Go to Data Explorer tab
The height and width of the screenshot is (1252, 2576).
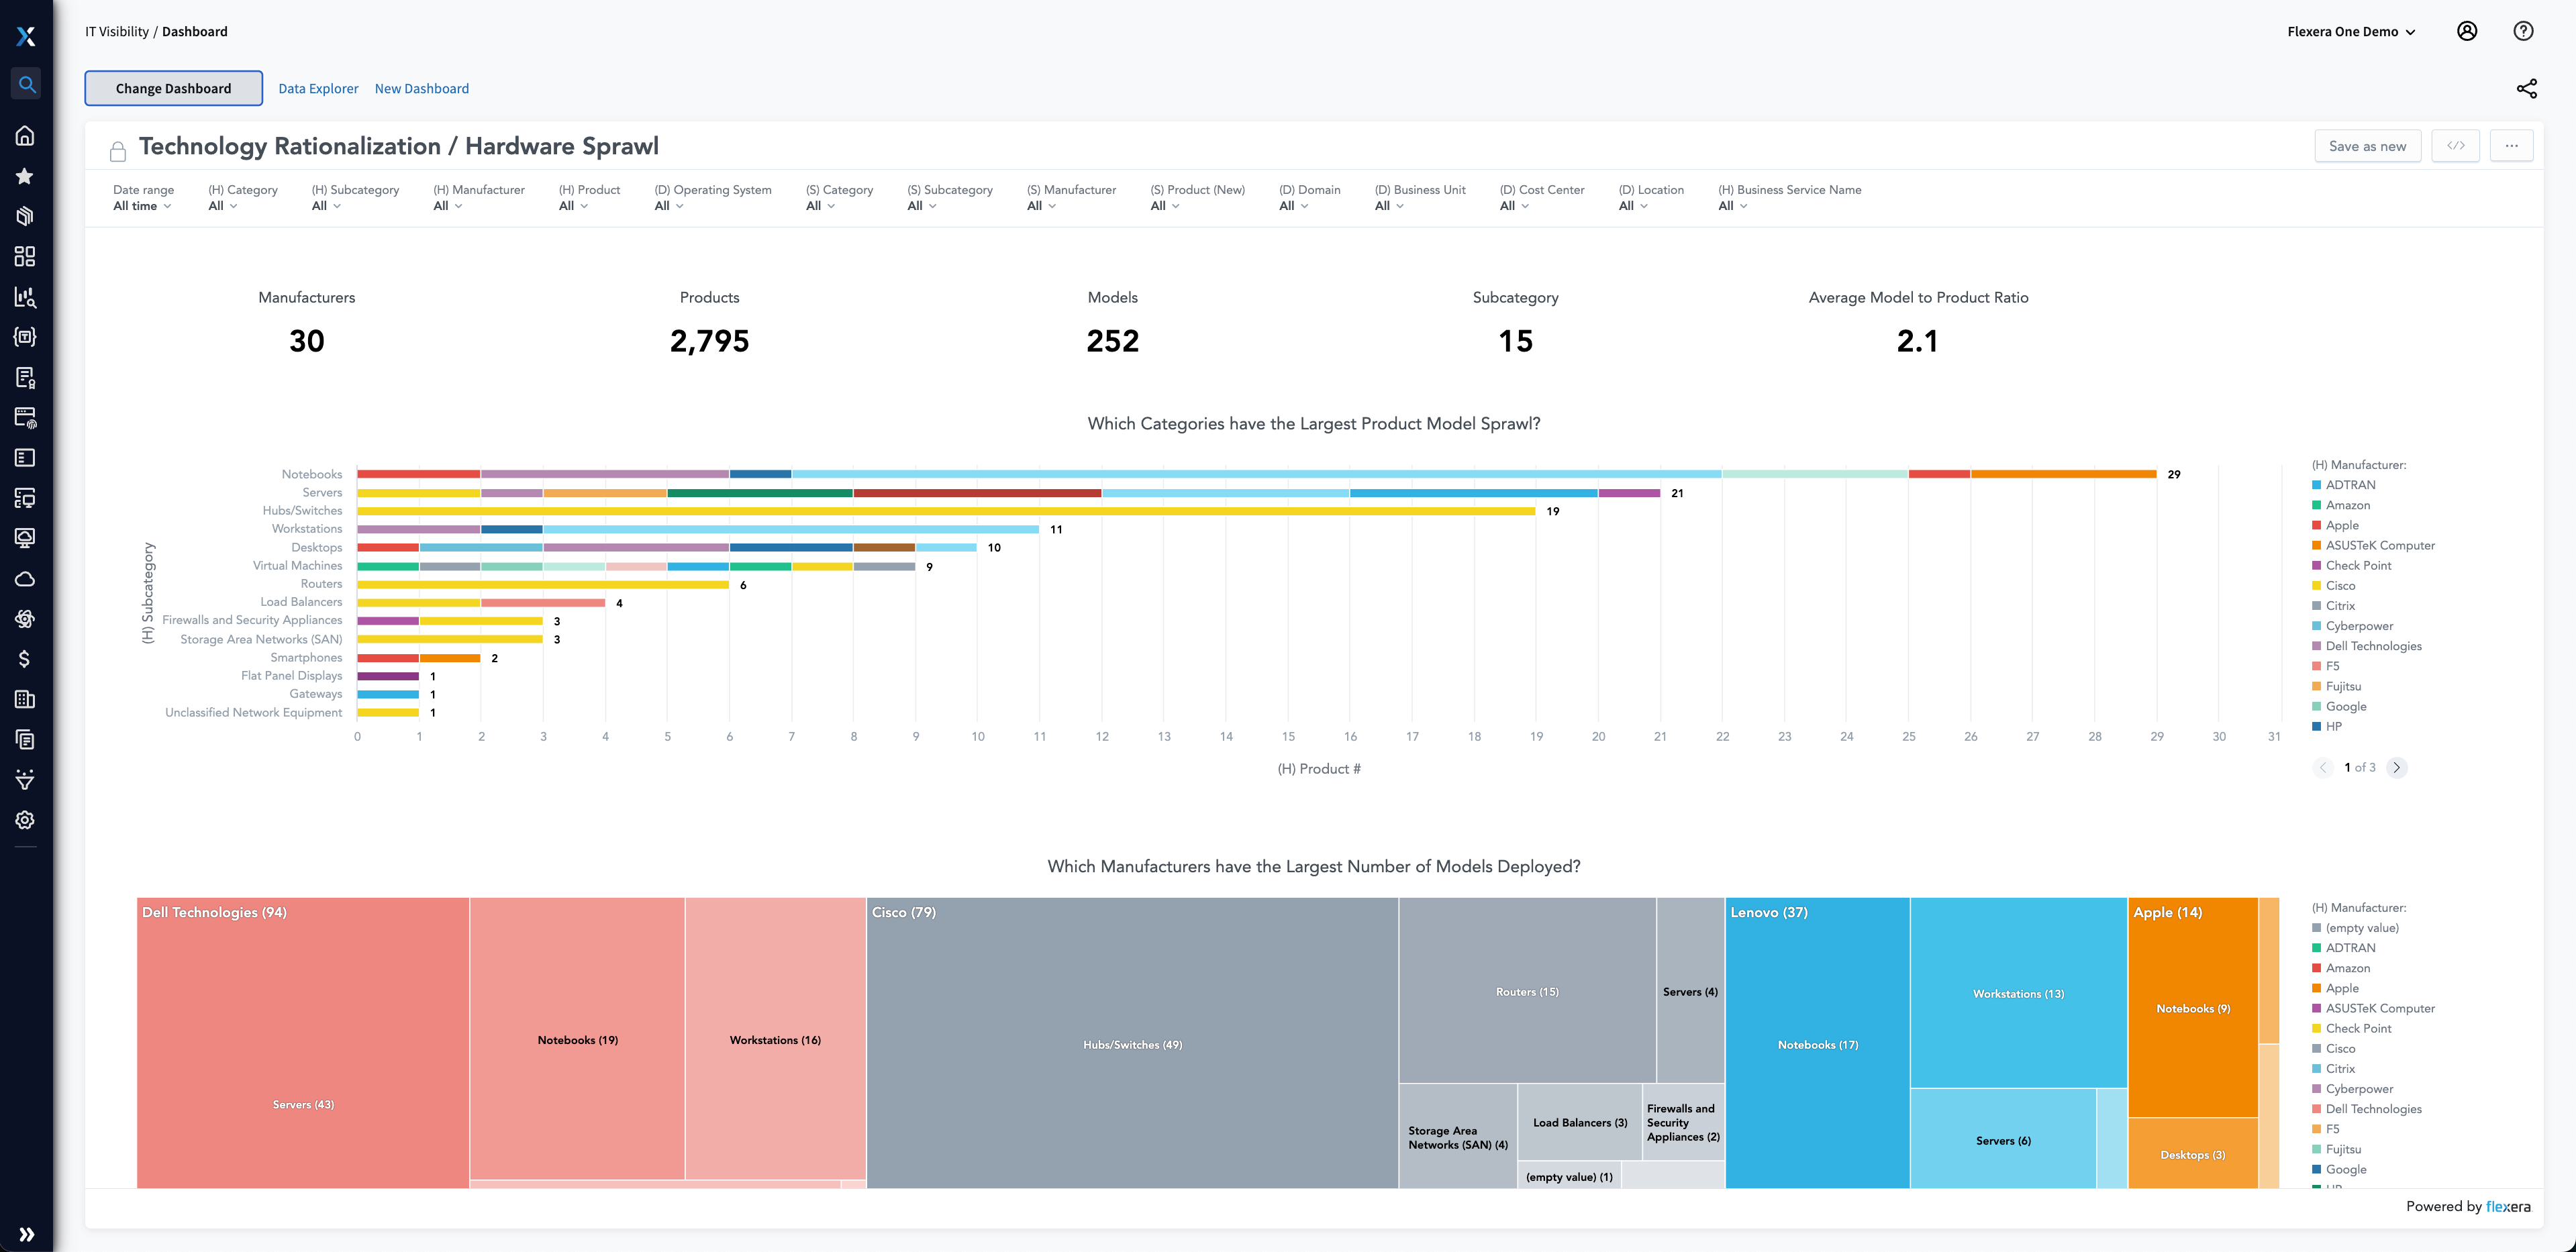pyautogui.click(x=318, y=89)
